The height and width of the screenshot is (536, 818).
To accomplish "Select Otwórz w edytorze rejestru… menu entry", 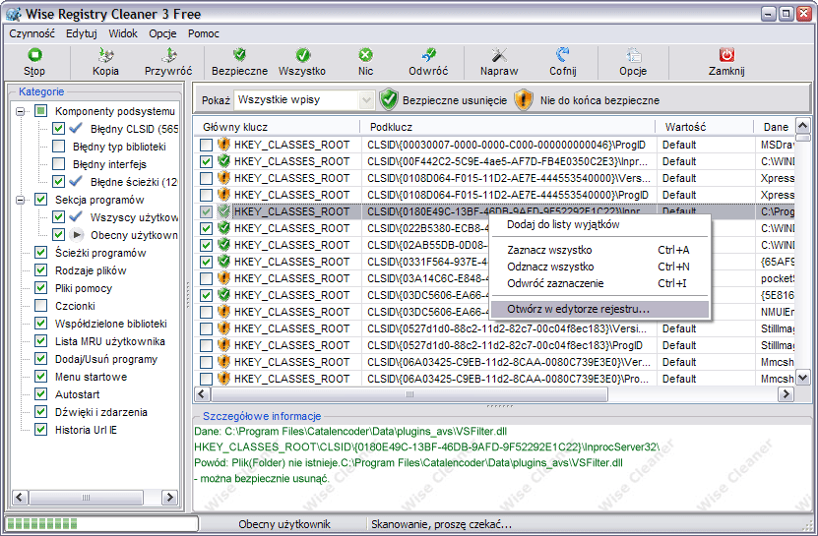I will pos(600,309).
